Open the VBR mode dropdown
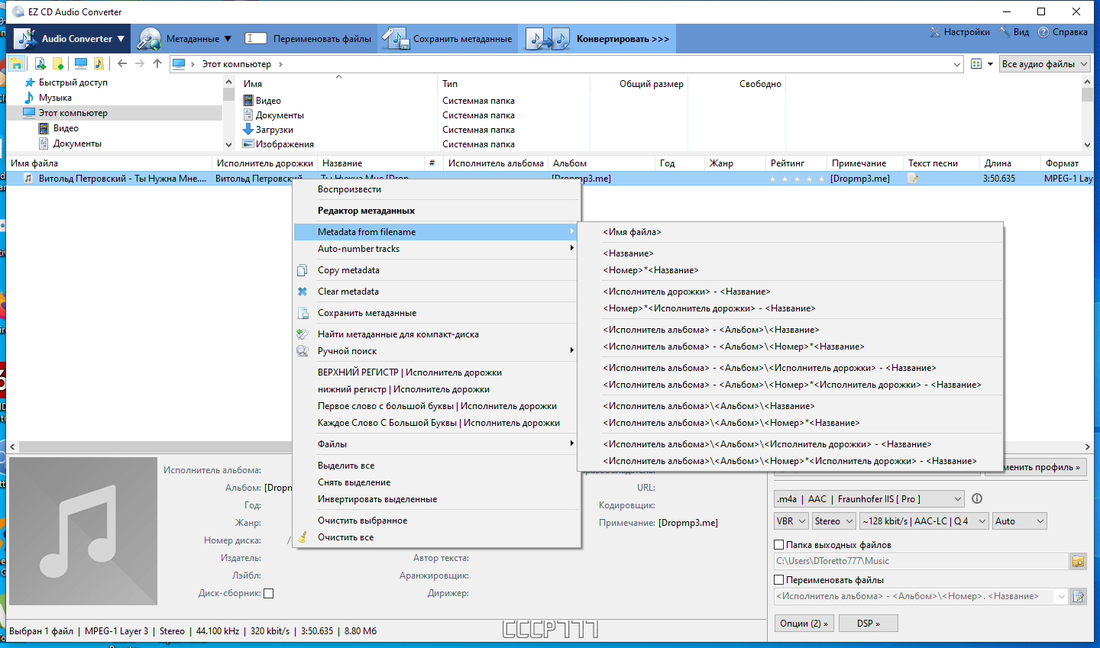 [x=791, y=521]
